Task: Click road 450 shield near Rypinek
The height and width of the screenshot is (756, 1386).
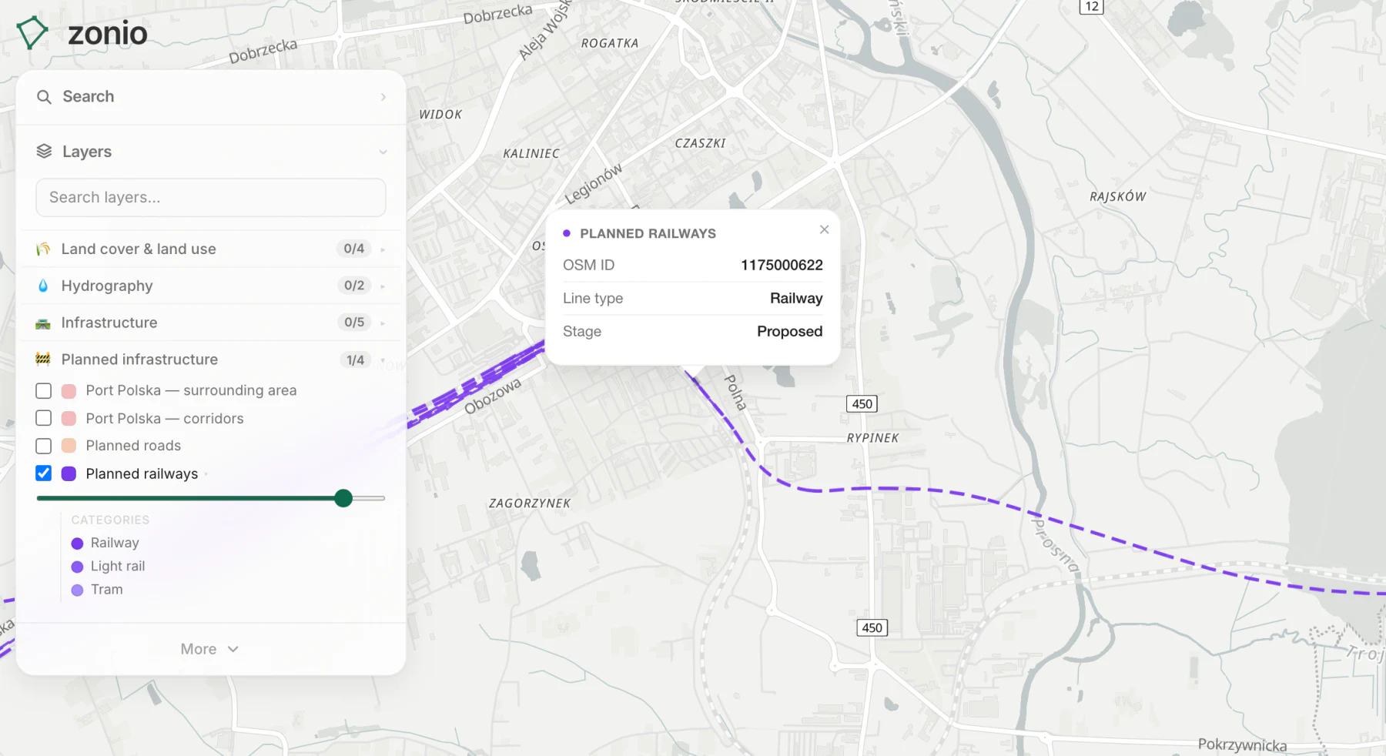Action: tap(862, 404)
